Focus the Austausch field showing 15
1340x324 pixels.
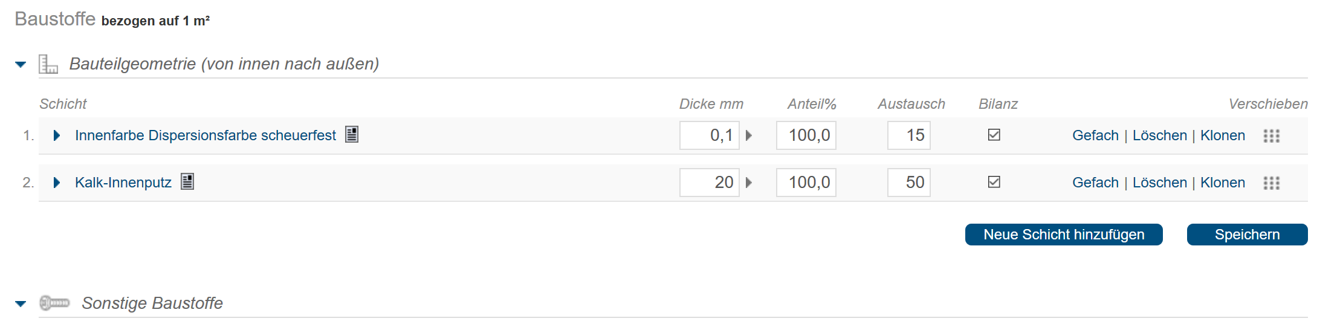(909, 135)
